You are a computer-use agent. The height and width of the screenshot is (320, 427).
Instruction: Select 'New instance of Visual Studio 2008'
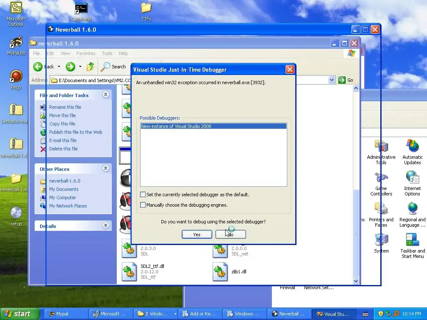pyautogui.click(x=213, y=126)
